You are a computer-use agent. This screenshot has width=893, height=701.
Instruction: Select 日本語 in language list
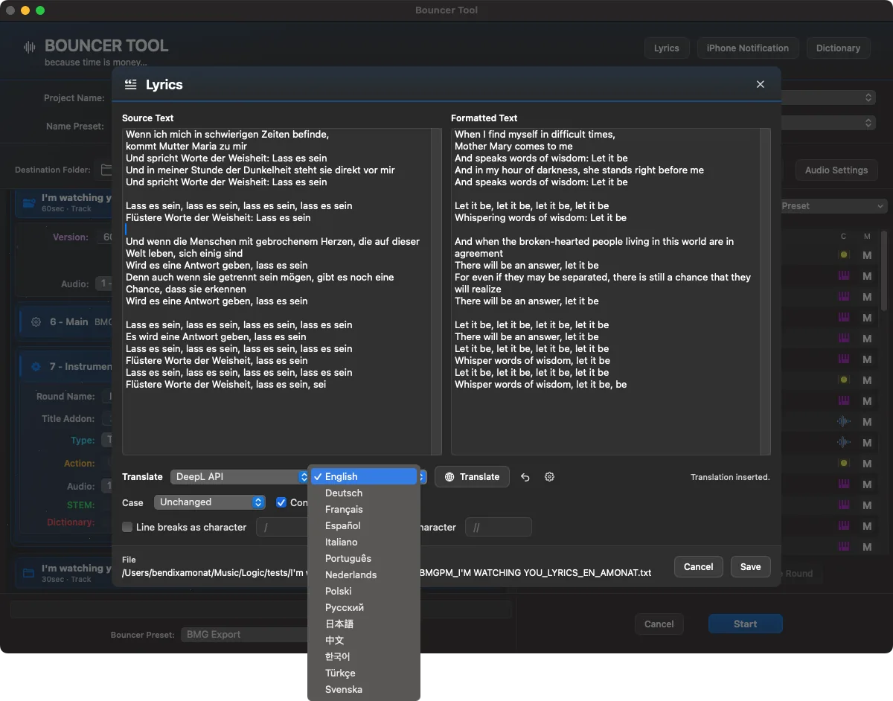coord(365,624)
